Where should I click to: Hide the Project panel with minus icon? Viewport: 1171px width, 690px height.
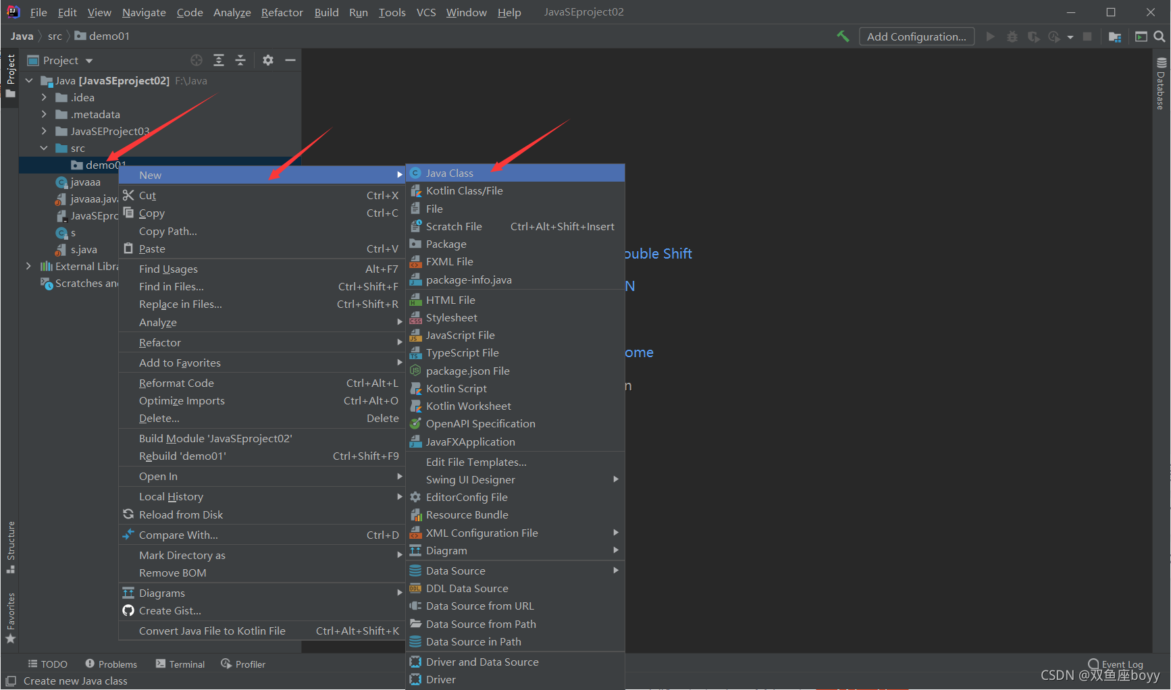290,60
